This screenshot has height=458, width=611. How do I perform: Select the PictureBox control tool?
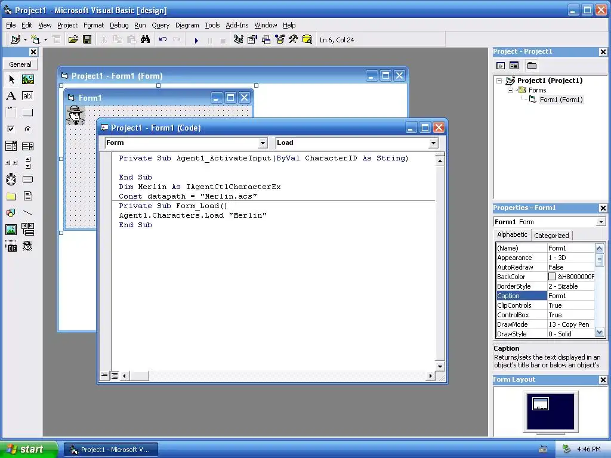click(27, 79)
